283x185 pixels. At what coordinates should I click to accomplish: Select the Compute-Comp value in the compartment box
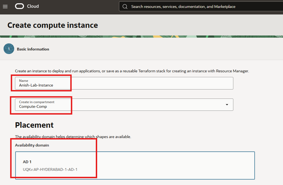click(33, 106)
